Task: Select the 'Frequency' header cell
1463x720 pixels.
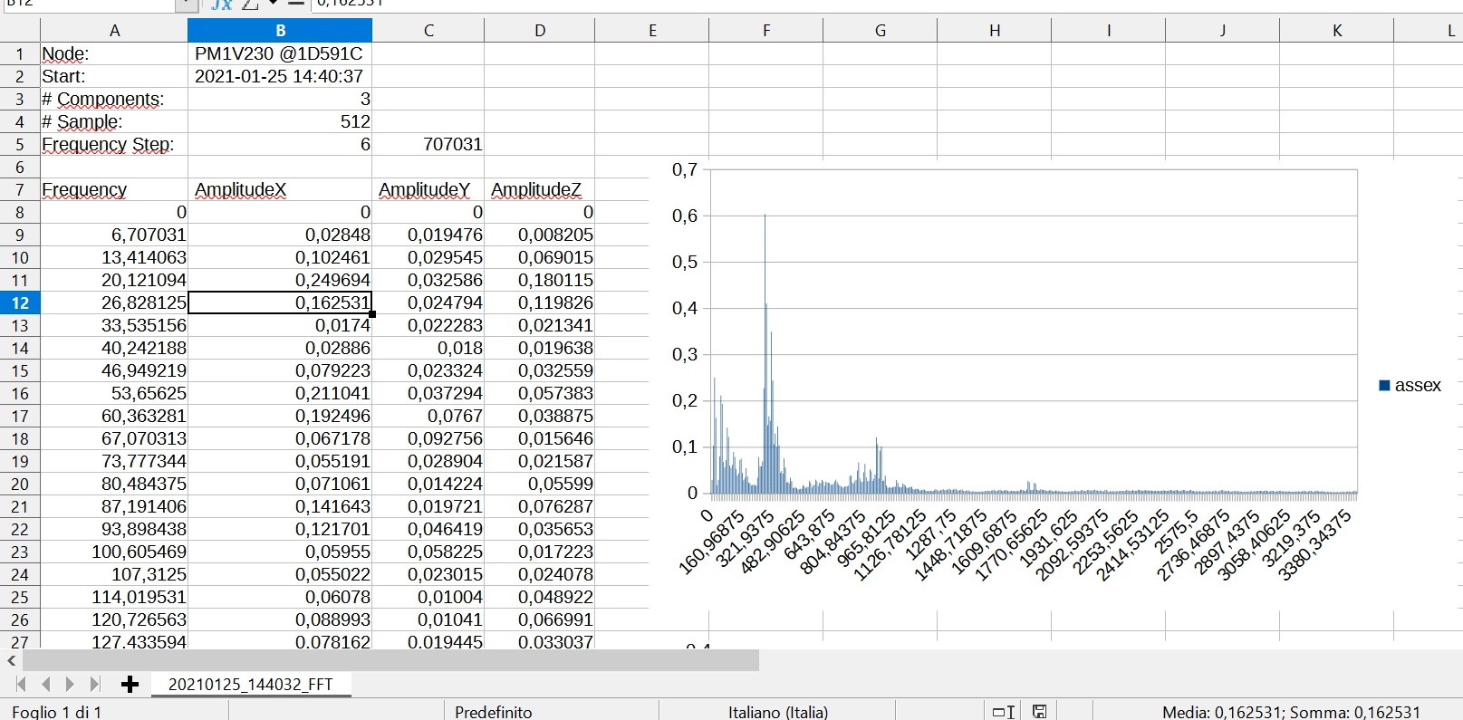Action: click(114, 189)
